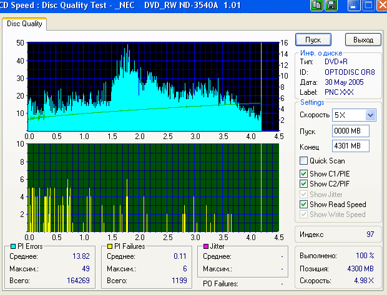Minimize the Disc Quality Test window
Image resolution: width=387 pixels, height=295 pixels.
[x=354, y=6]
